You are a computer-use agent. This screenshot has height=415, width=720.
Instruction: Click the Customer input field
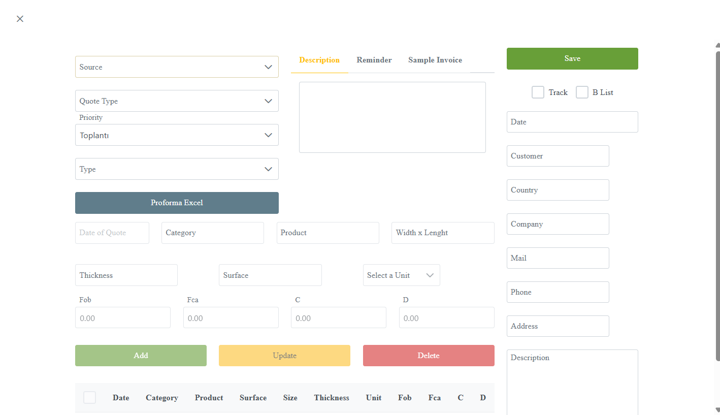[558, 156]
